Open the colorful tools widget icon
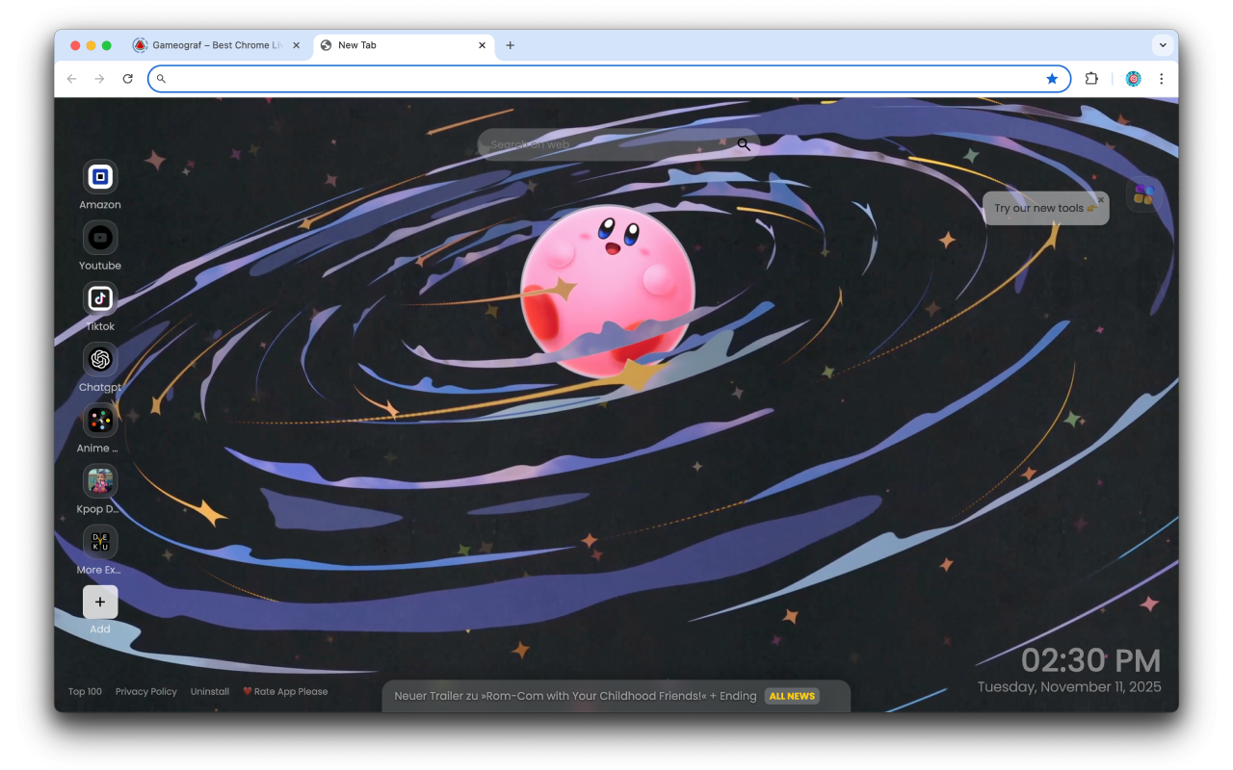 point(1143,194)
